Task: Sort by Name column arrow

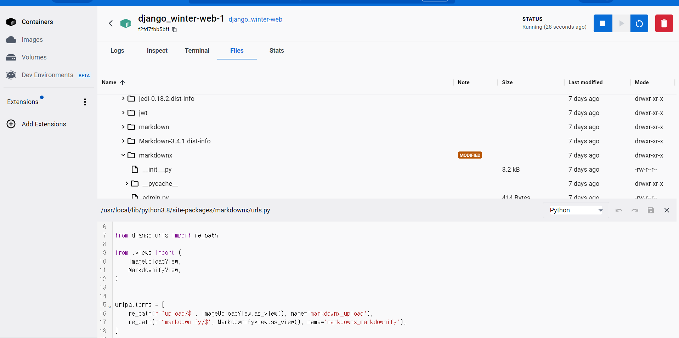Action: [x=123, y=82]
